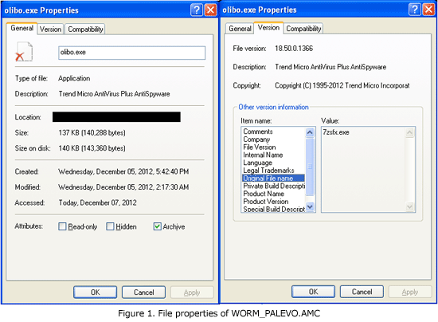Click the file version 18.50.0.1366 text
438x322 pixels.
(x=294, y=49)
